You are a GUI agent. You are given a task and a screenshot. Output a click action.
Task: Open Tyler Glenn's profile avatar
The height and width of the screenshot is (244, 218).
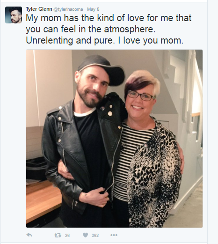coord(14,15)
